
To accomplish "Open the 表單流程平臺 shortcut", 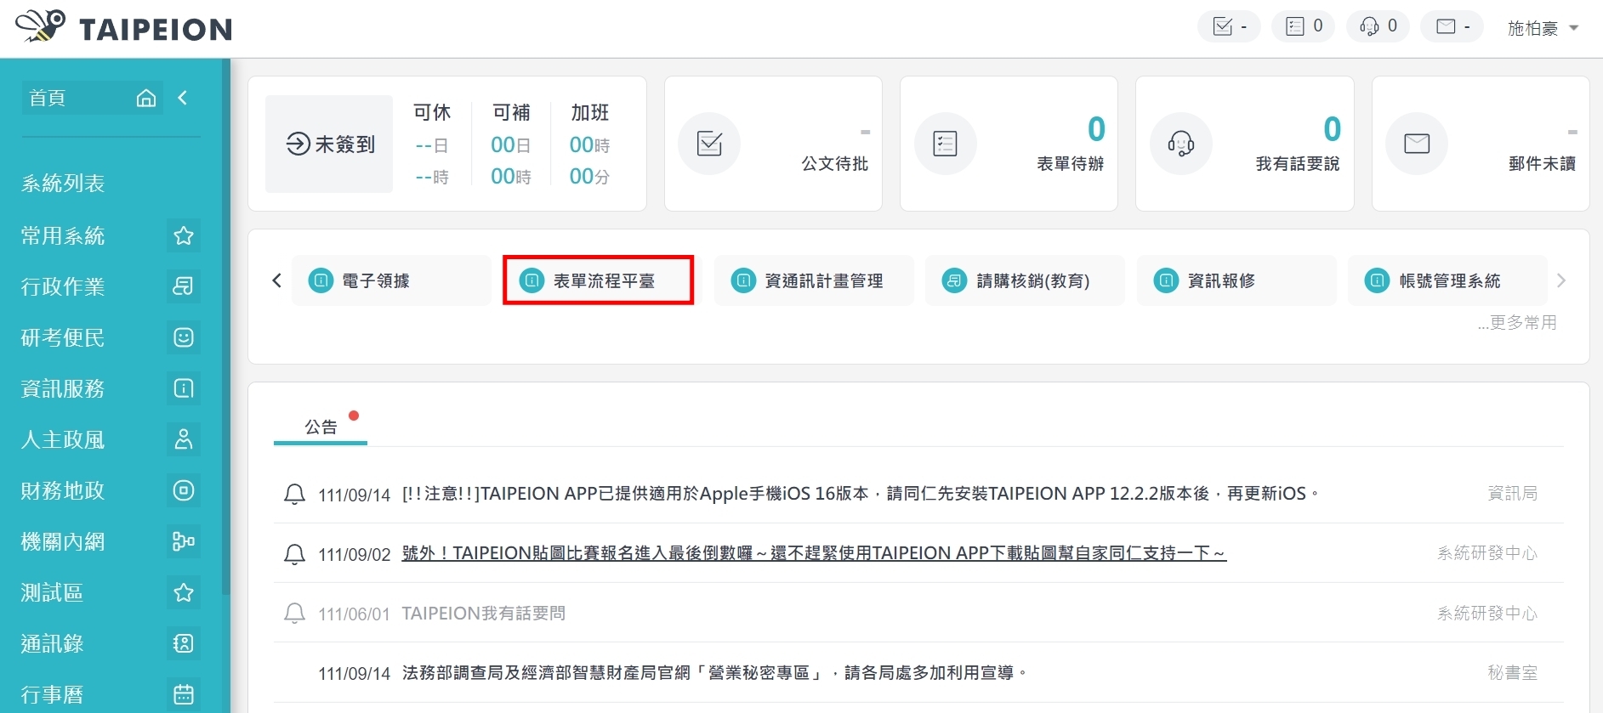I will pos(599,280).
